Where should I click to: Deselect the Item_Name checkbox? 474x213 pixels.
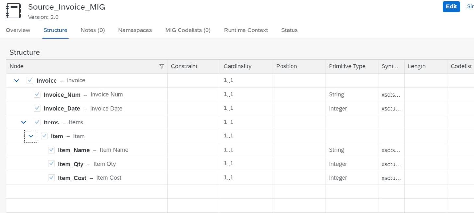51,150
